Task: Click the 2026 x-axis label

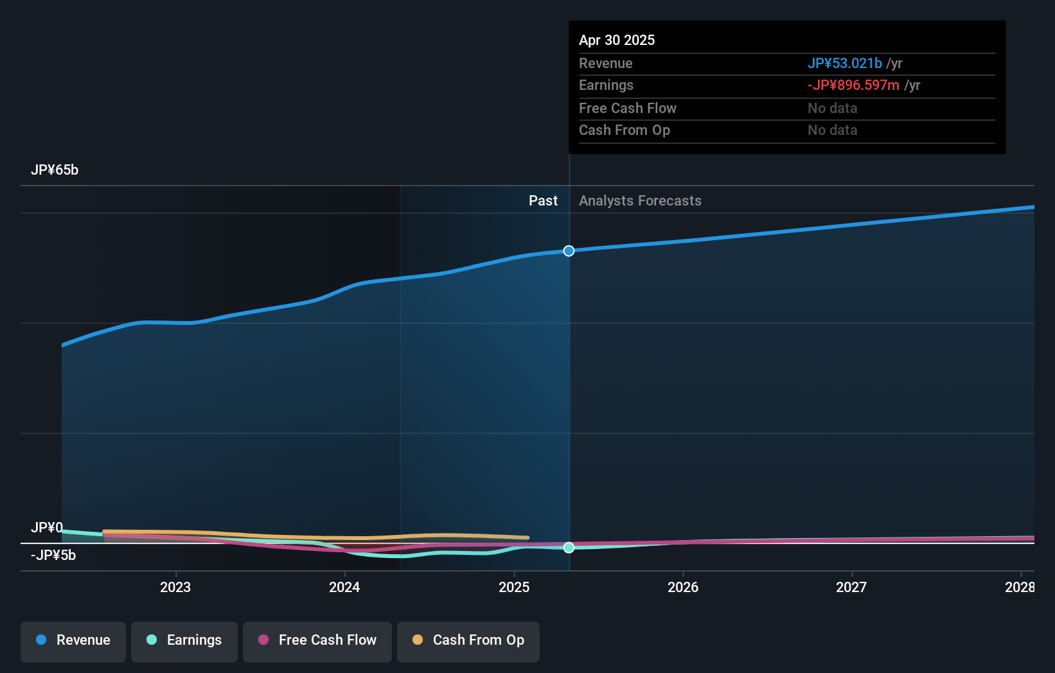Action: (683, 588)
